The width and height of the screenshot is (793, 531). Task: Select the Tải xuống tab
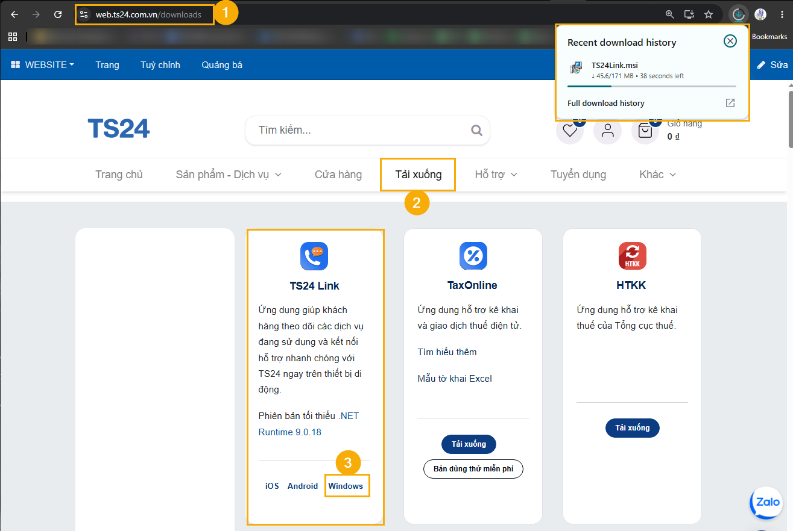(x=418, y=175)
